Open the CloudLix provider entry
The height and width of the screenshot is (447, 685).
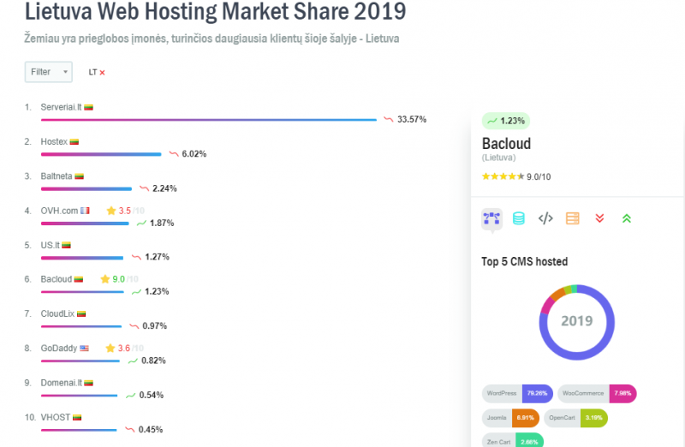coord(57,313)
